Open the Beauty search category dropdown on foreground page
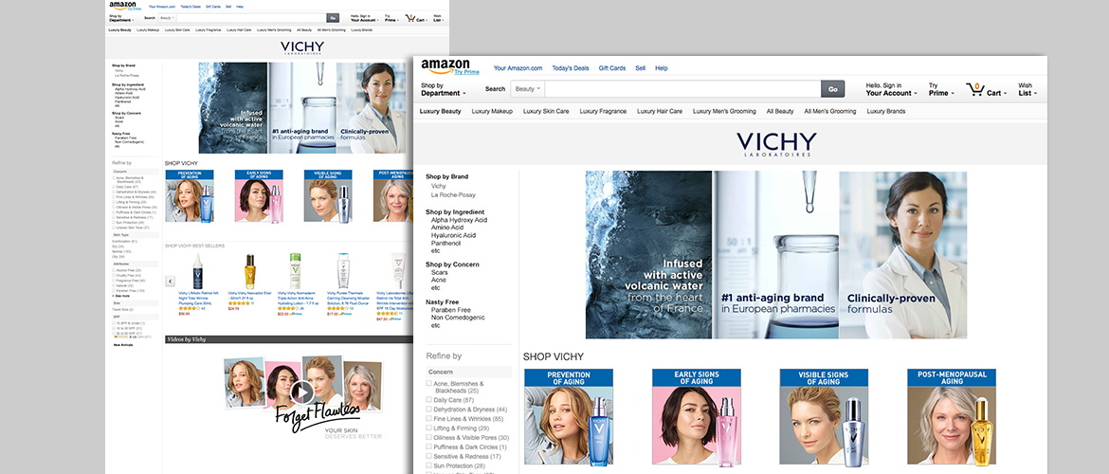Viewport: 1109px width, 474px height. (x=527, y=89)
